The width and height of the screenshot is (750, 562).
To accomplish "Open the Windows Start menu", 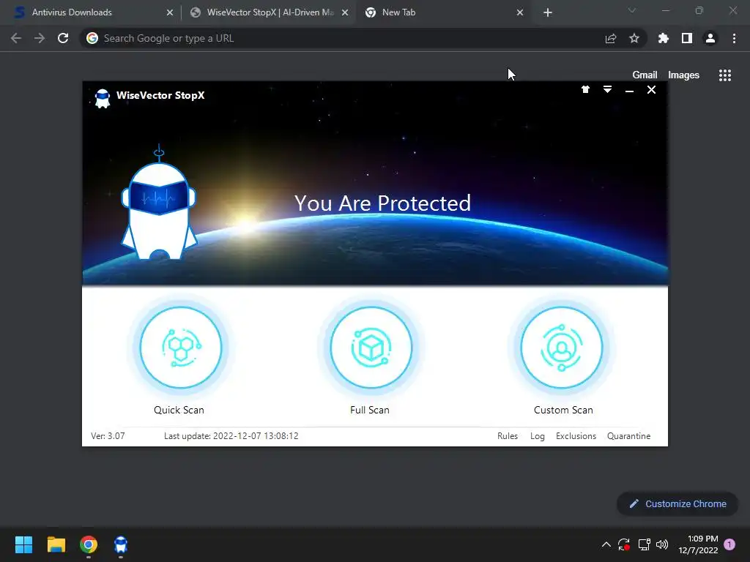I will [x=23, y=544].
